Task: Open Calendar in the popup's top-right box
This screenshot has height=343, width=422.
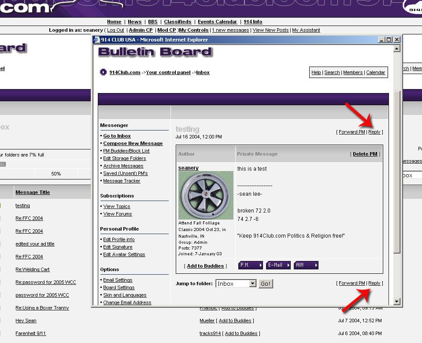Action: click(x=376, y=72)
